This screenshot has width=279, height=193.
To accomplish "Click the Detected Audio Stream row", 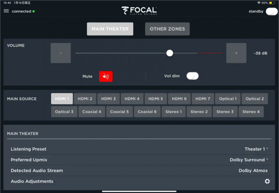I will pos(139,171).
